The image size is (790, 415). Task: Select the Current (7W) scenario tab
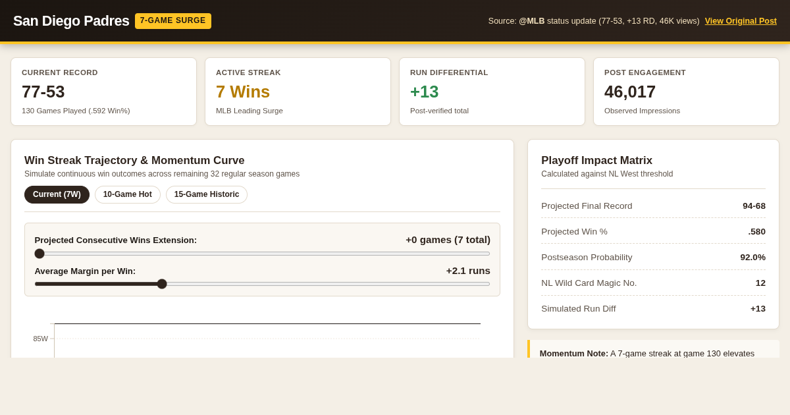pyautogui.click(x=57, y=194)
